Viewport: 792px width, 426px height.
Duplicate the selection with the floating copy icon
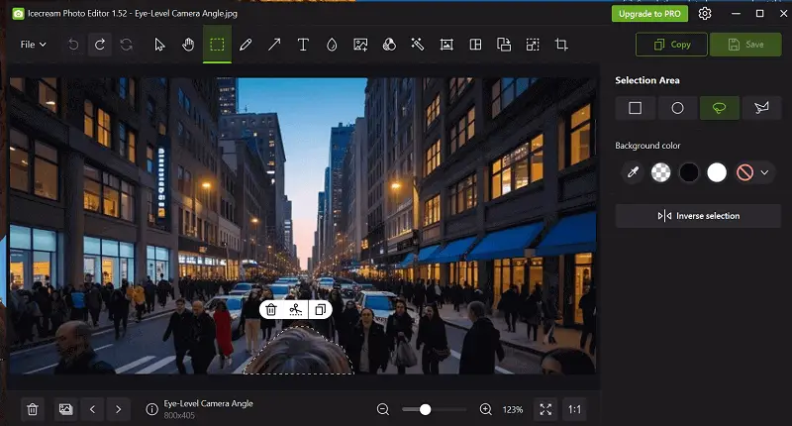(320, 309)
